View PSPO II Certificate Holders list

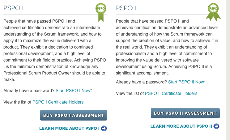(171, 93)
